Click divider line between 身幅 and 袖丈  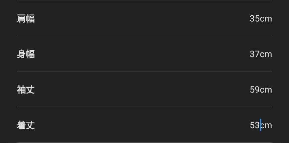coord(144,71)
